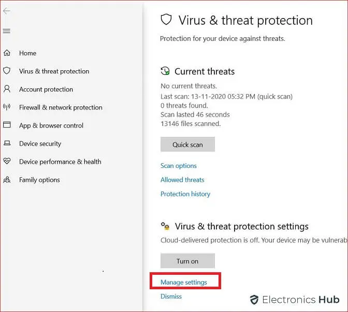Open Scan options link
Viewport: 348px width, 312px height.
(179, 166)
